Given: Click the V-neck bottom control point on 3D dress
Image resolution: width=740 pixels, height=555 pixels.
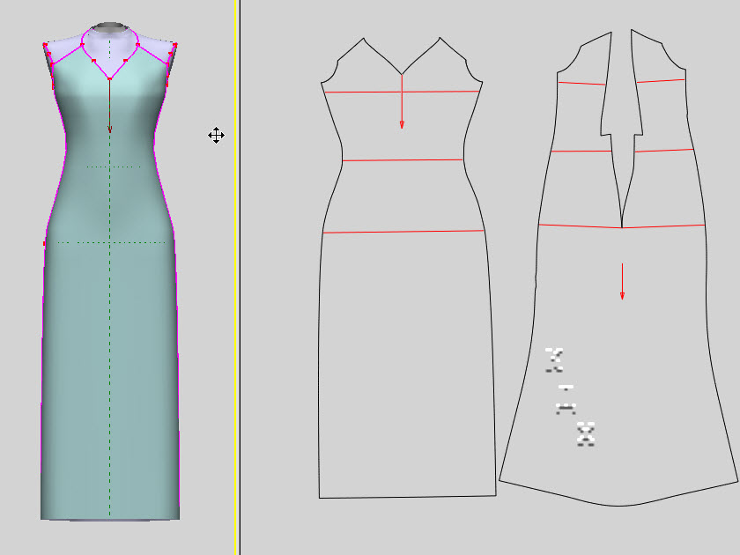Looking at the screenshot, I should pyautogui.click(x=109, y=78).
